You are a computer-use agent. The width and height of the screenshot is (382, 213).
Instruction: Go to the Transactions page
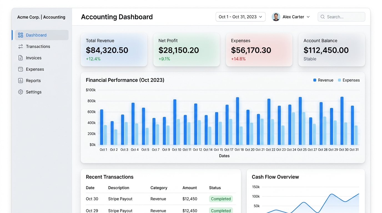42,47
